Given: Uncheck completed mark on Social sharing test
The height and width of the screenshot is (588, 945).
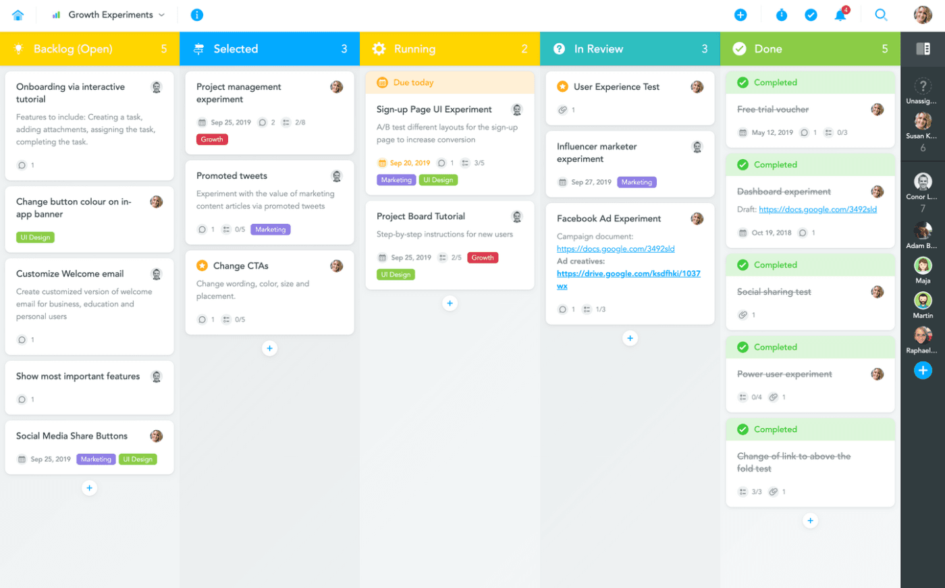Looking at the screenshot, I should click(x=742, y=265).
